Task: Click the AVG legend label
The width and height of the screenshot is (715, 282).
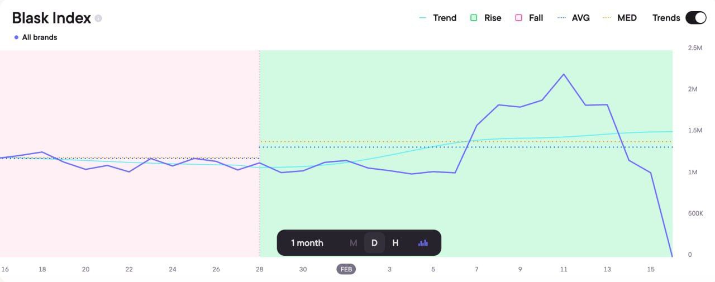Action: 580,18
